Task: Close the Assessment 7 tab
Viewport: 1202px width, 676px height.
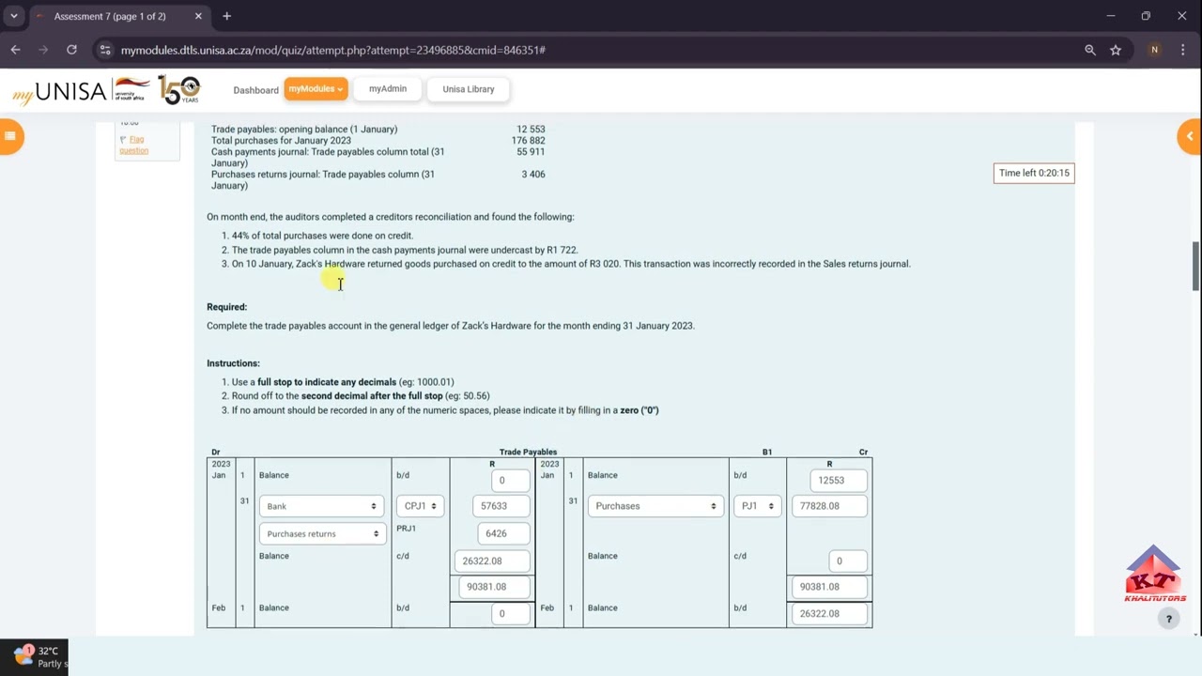Action: (198, 16)
